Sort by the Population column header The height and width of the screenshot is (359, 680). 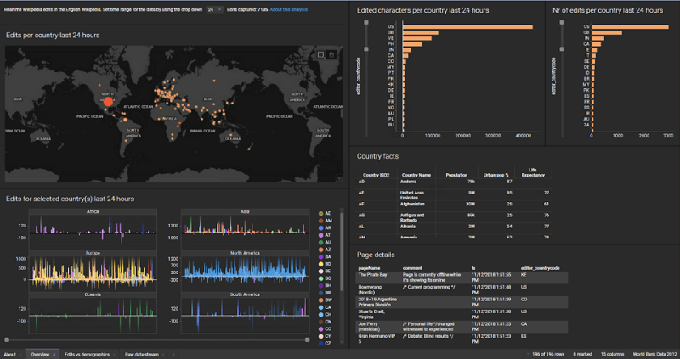coord(456,175)
